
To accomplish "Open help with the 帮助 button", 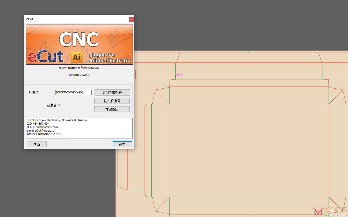I will [37, 144].
